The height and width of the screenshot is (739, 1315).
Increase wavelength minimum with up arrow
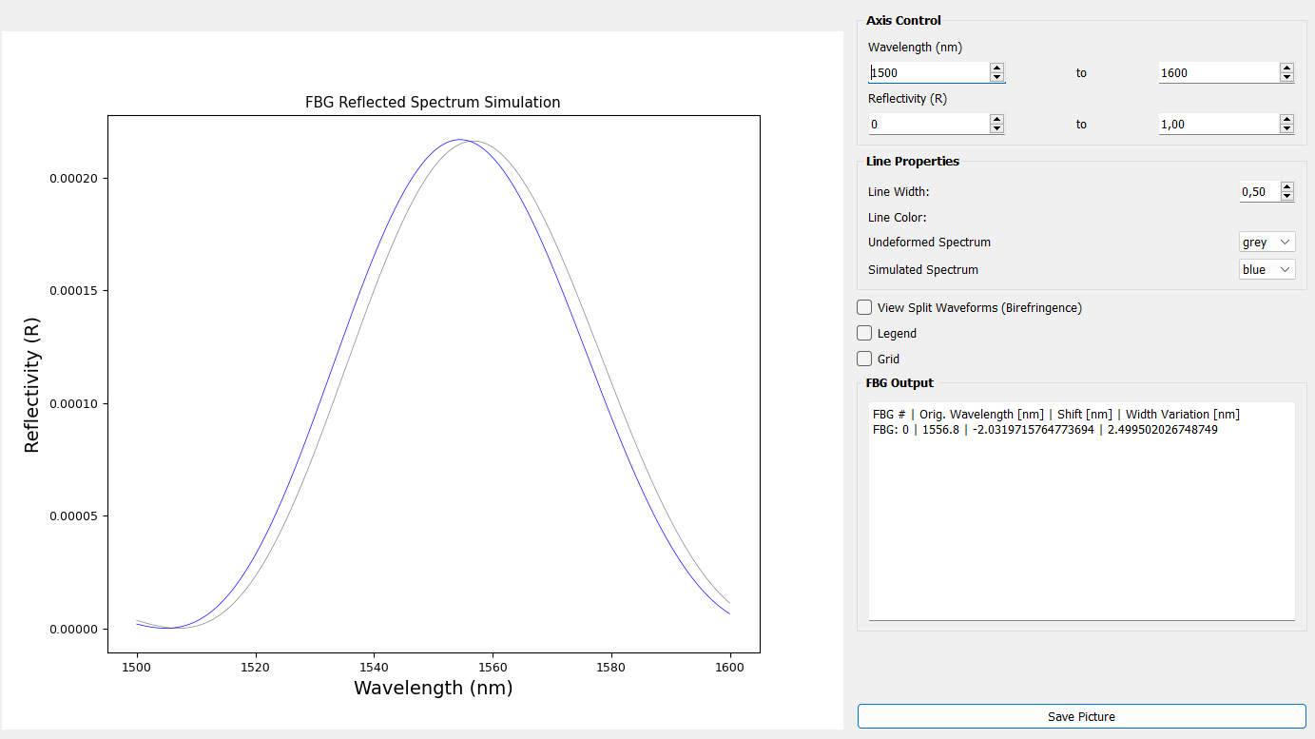(996, 68)
